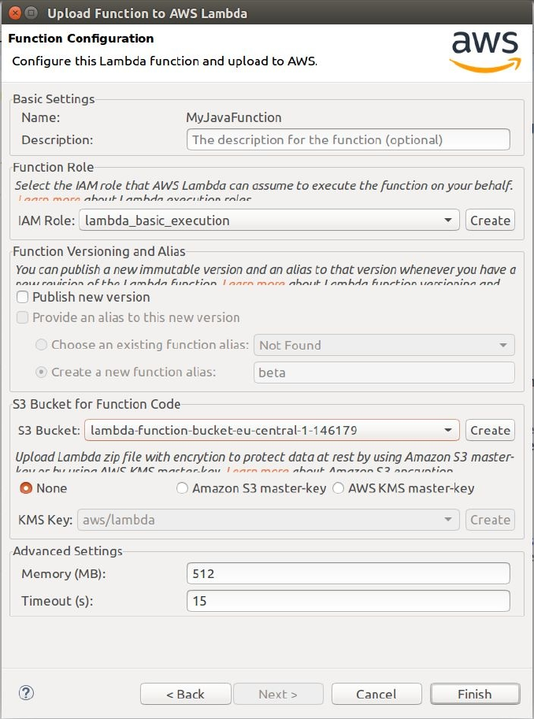Screen dimensions: 534x719
Task: Go back with the Back button
Action: point(185,694)
